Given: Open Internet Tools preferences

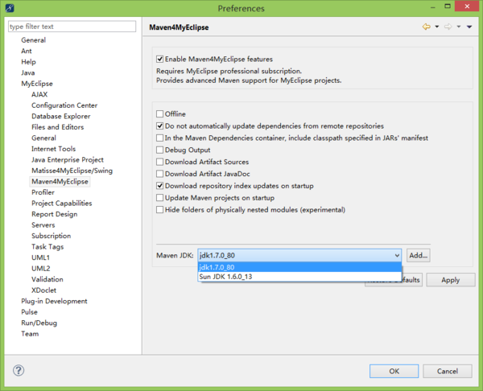Looking at the screenshot, I should point(54,149).
